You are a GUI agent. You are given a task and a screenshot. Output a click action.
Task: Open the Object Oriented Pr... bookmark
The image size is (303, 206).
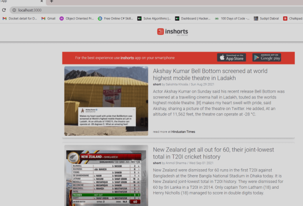77,18
